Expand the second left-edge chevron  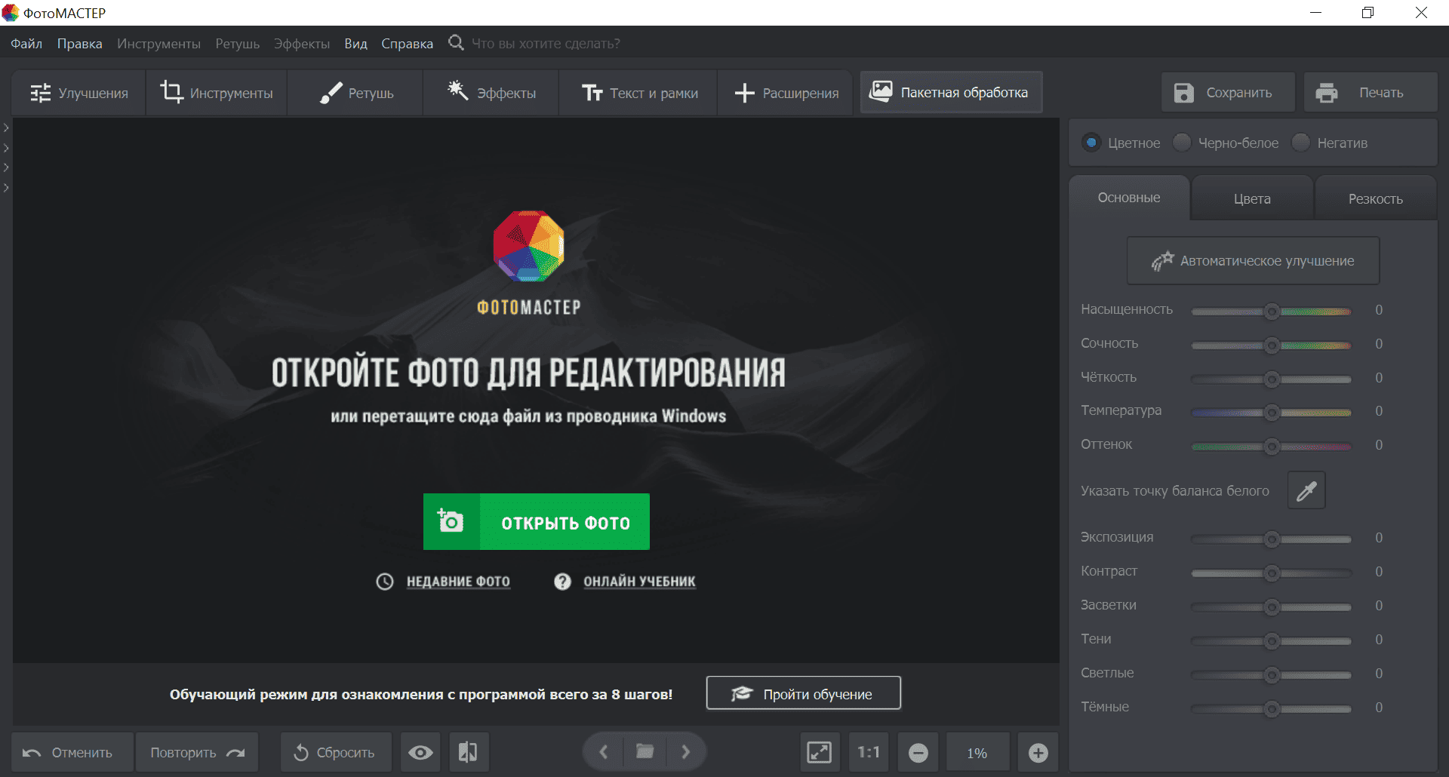click(x=6, y=148)
